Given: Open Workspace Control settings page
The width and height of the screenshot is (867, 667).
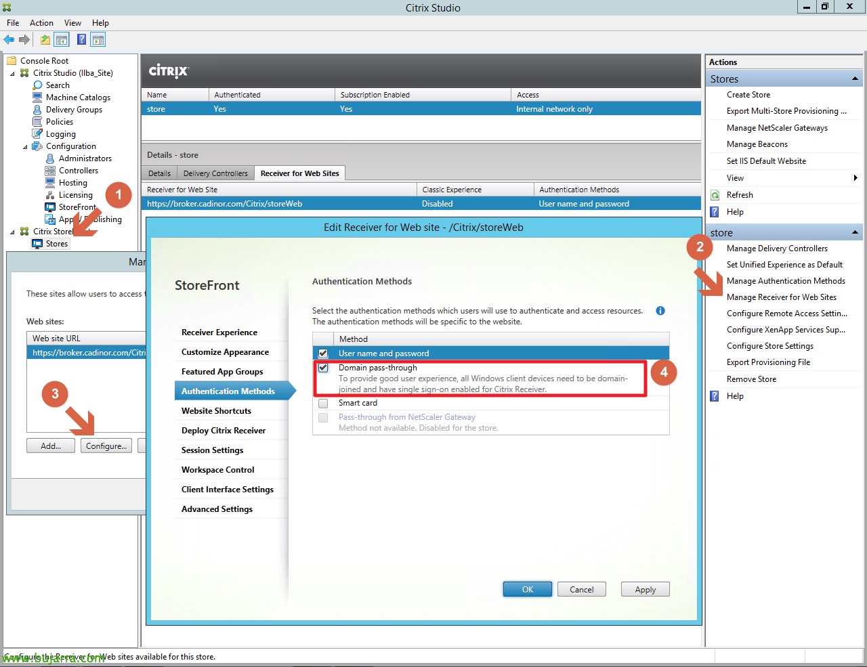Looking at the screenshot, I should click(x=218, y=470).
